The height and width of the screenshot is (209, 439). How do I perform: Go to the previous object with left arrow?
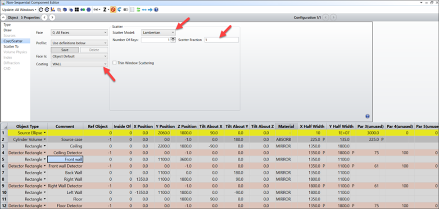[x=44, y=17]
